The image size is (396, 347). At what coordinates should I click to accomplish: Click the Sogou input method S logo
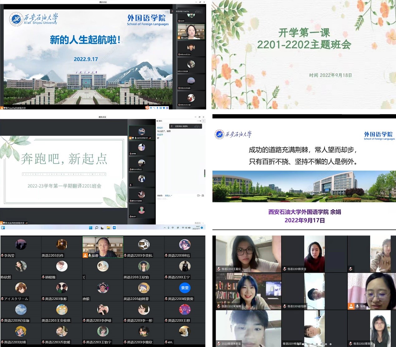point(147,108)
